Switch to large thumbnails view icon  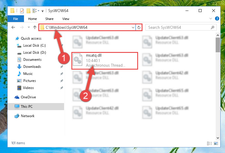(216, 143)
